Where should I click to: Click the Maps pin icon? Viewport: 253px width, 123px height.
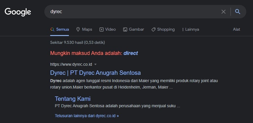click(78, 30)
